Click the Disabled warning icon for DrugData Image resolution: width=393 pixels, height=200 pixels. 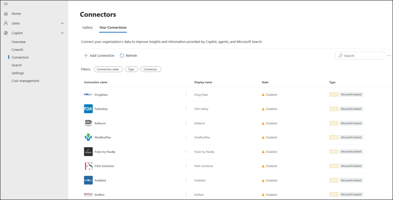coord(263,95)
